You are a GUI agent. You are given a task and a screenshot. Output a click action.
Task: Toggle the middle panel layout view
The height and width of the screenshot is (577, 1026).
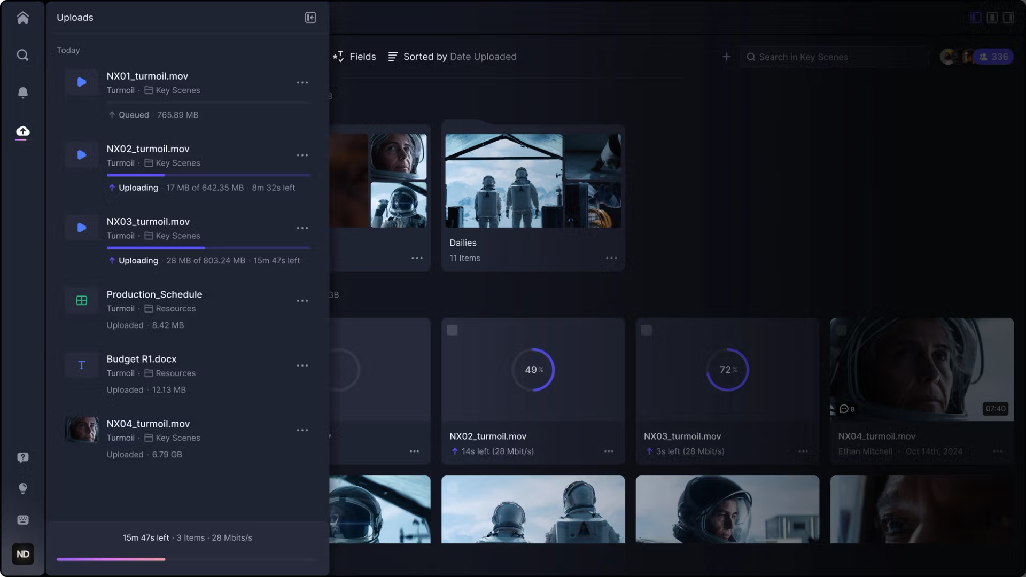[x=991, y=17]
